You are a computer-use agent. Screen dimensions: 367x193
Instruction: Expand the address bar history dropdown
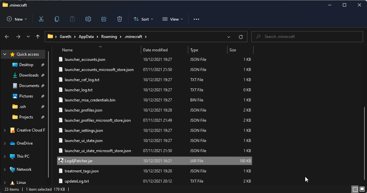pos(229,37)
